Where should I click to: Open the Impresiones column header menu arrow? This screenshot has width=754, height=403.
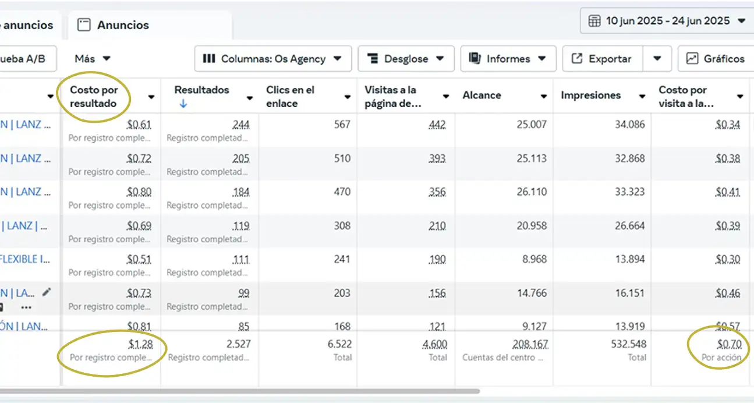[x=642, y=97]
